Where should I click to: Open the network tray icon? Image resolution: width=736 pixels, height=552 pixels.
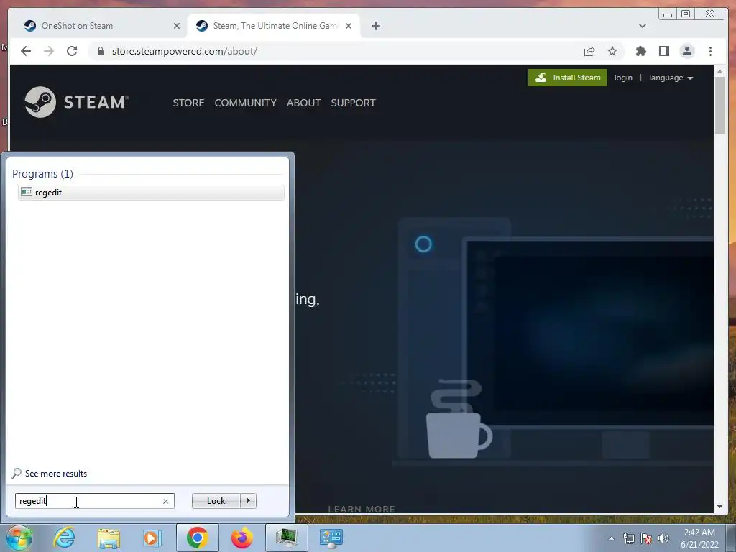click(x=628, y=538)
